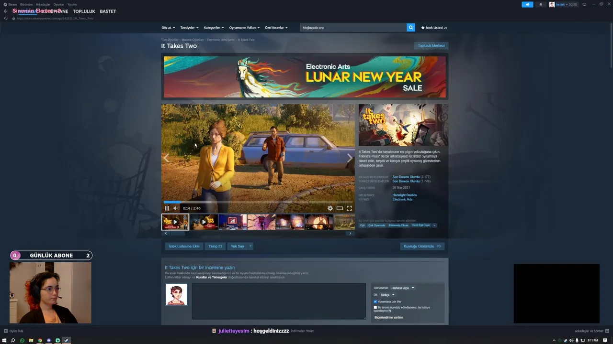Viewport: 613px width, 344px height.
Task: Click the Mağazada ara search field
Action: [x=353, y=27]
